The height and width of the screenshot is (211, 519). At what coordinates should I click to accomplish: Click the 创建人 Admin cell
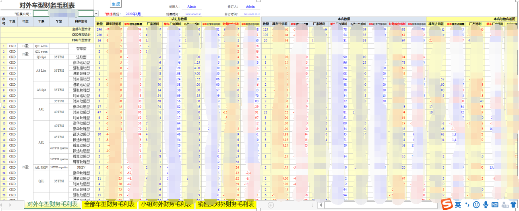192,7
